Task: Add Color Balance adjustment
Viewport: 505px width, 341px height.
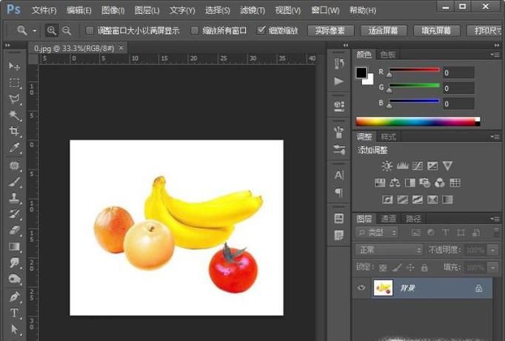Action: click(395, 183)
